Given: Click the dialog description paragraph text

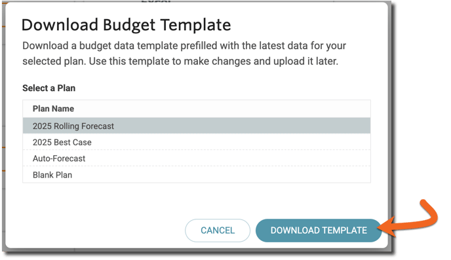Looking at the screenshot, I should click(184, 54).
